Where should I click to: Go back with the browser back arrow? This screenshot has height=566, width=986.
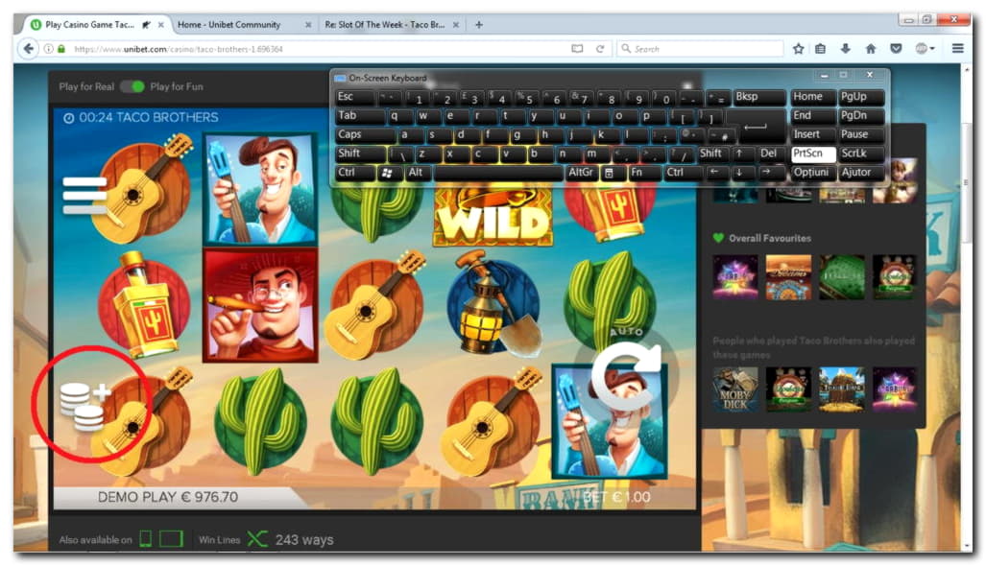pos(28,48)
